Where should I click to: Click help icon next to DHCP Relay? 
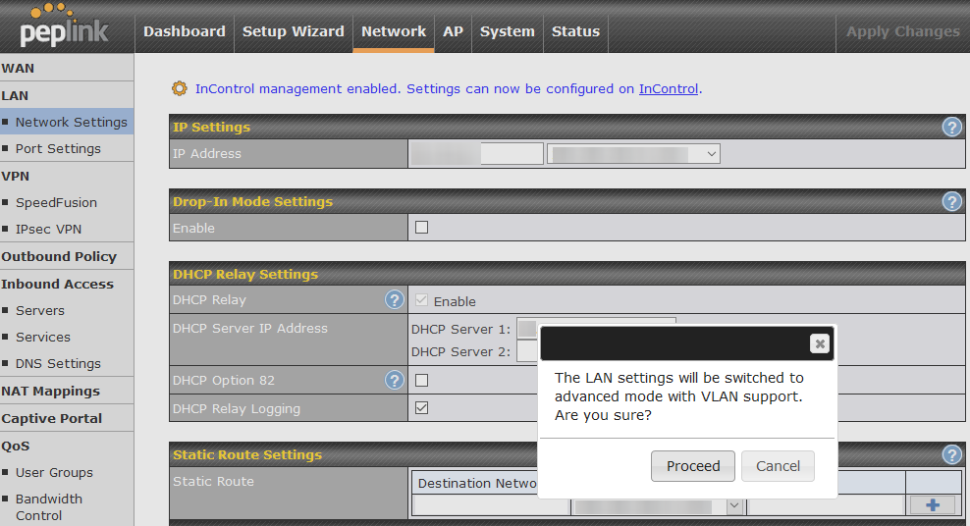point(395,300)
